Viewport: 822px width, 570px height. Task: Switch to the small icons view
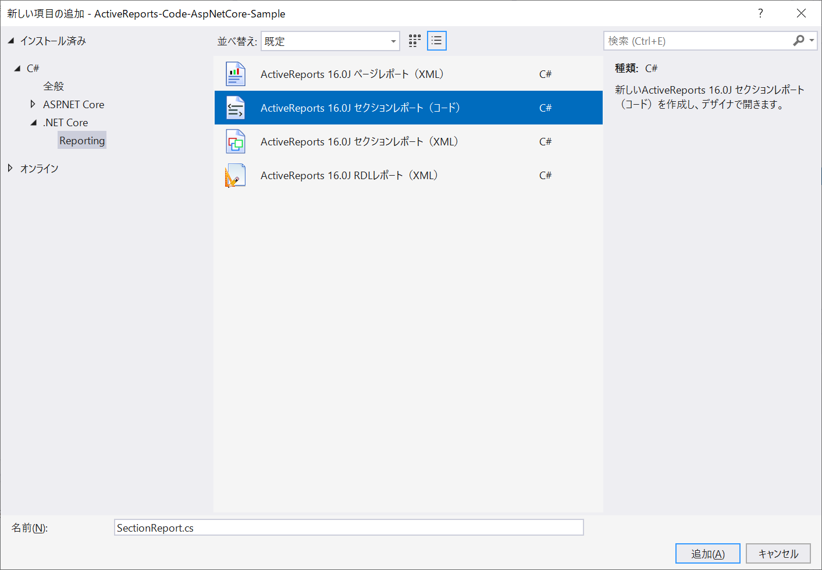click(x=415, y=41)
